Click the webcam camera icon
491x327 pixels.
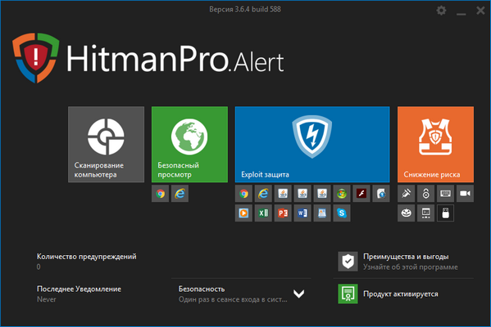point(465,194)
